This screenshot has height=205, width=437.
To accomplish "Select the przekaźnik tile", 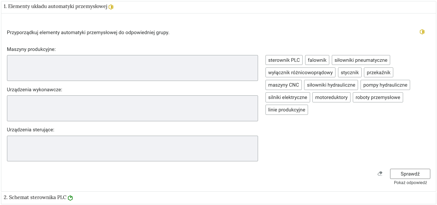I will click(378, 73).
